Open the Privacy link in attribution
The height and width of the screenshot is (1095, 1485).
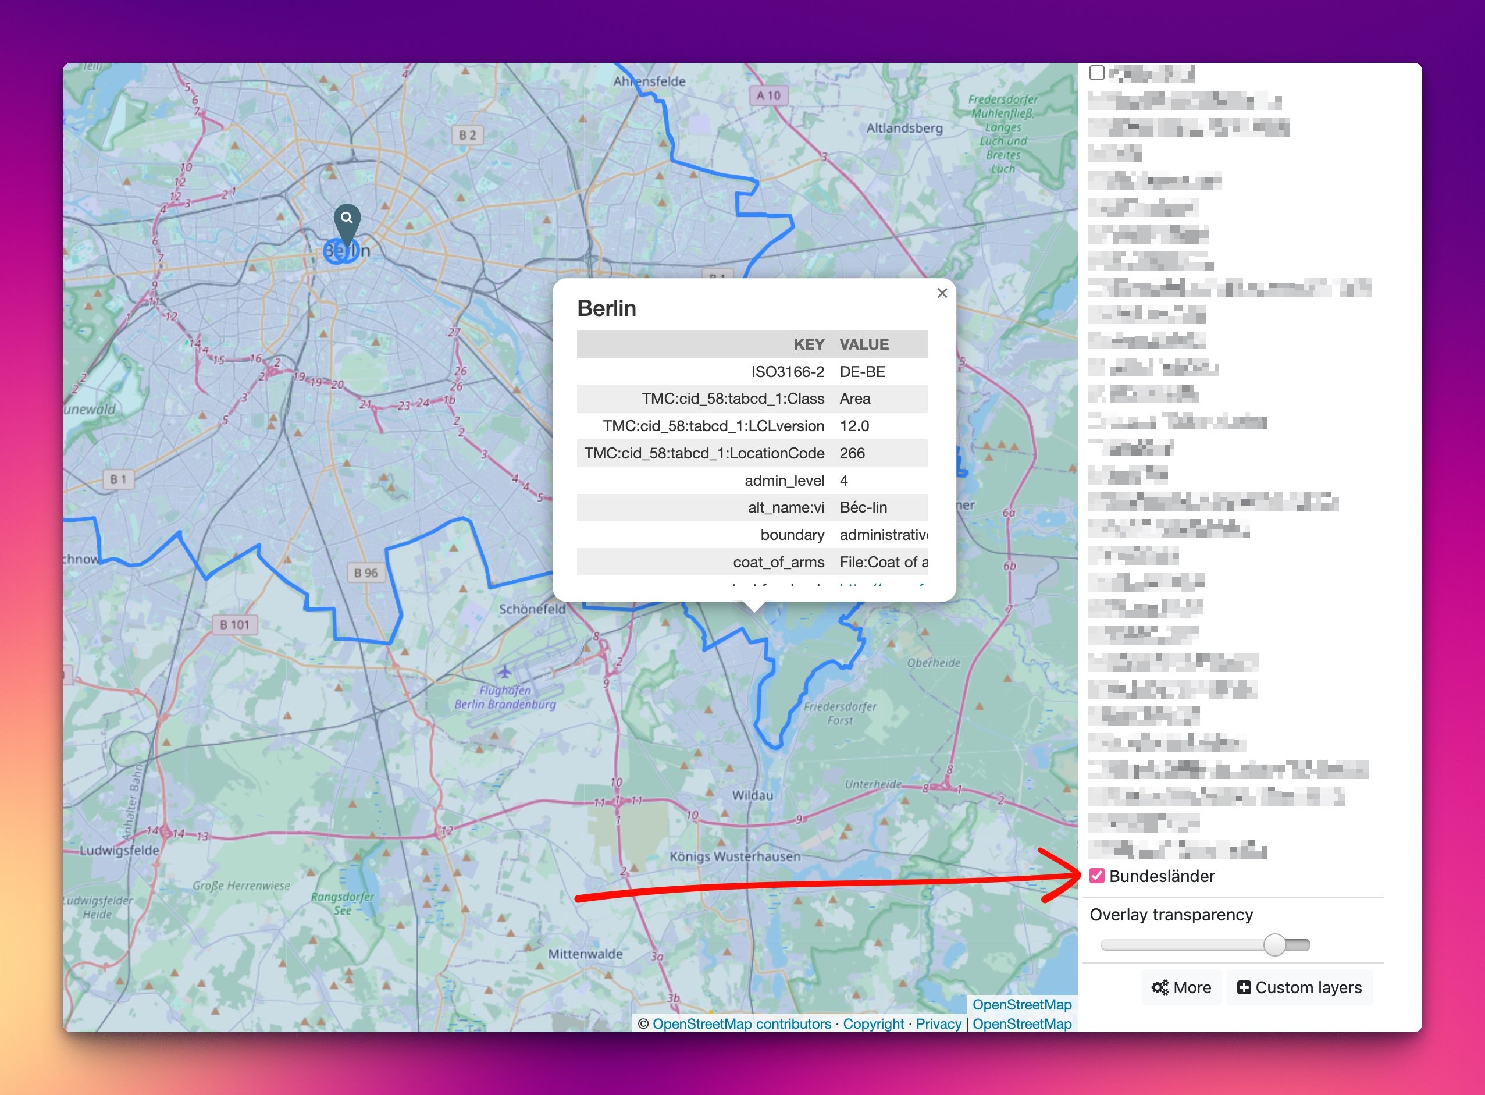[938, 1023]
